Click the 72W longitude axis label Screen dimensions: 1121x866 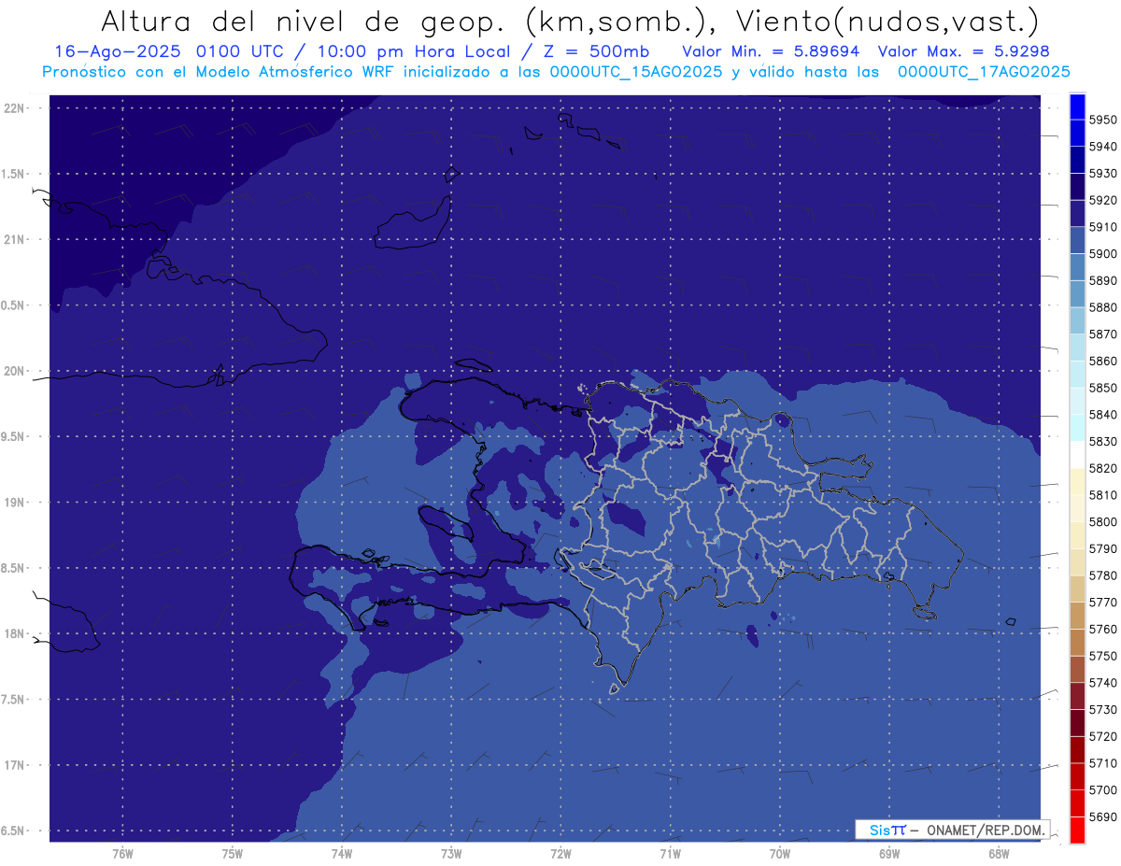point(560,853)
